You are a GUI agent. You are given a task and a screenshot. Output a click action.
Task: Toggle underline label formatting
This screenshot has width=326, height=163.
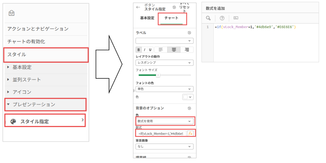[x=150, y=50]
